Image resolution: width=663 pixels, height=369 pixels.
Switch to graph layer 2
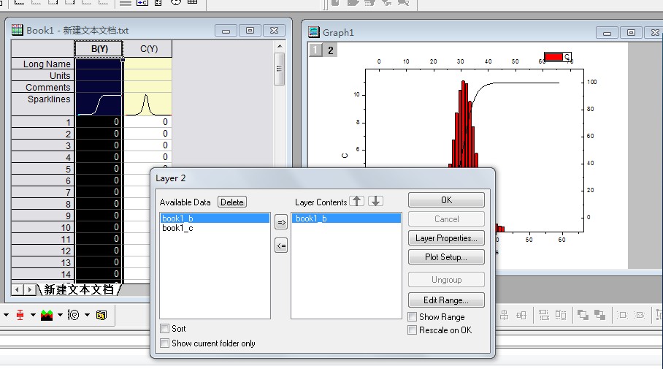[x=331, y=50]
